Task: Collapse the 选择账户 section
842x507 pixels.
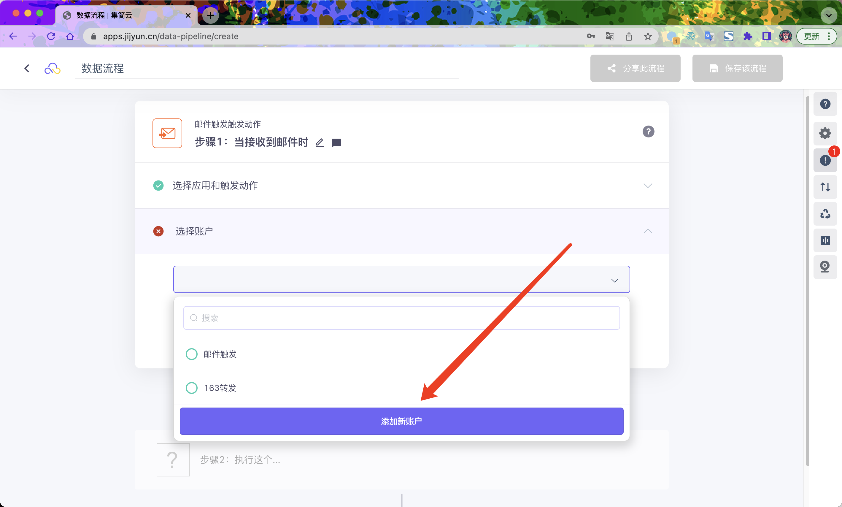Action: coord(647,231)
